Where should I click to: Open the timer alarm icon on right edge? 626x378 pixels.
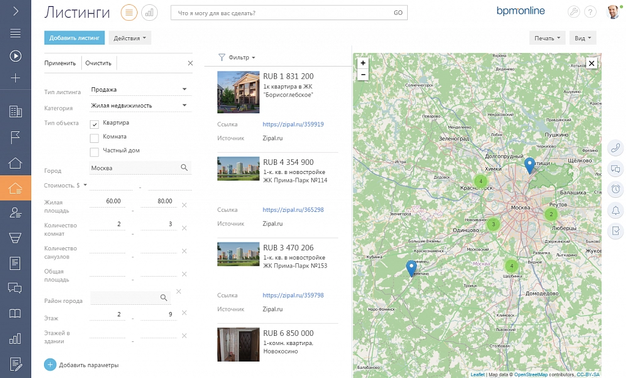click(616, 189)
